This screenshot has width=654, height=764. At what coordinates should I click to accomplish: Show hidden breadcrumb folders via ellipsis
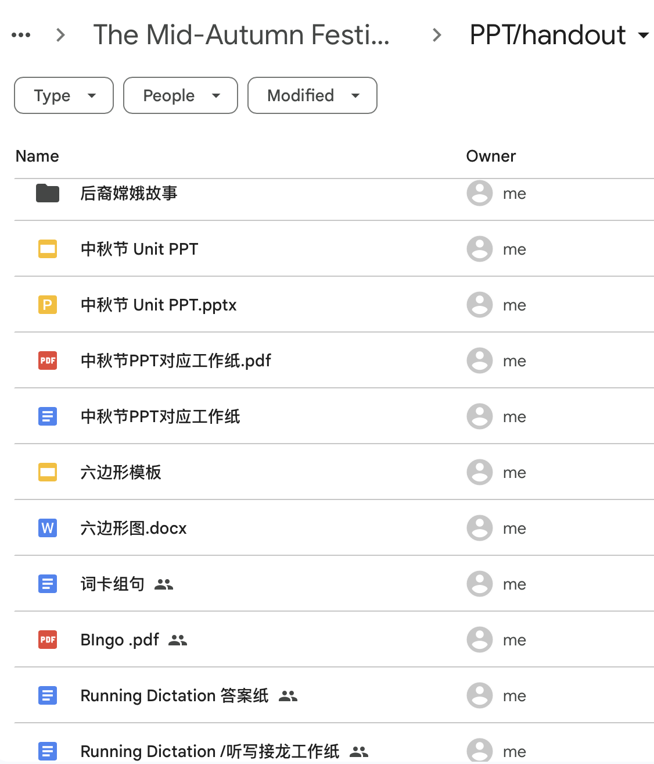(21, 35)
